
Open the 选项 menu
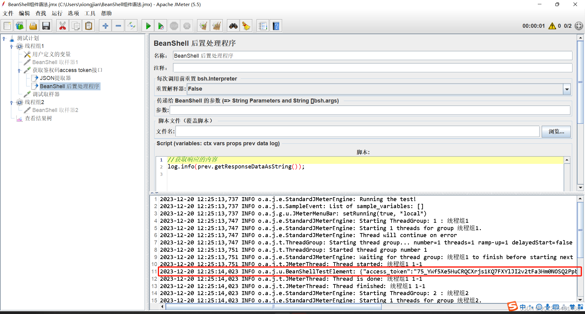(73, 13)
